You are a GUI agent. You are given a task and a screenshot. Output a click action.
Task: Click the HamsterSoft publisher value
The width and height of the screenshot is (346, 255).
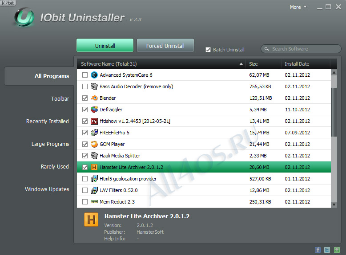tap(150, 232)
